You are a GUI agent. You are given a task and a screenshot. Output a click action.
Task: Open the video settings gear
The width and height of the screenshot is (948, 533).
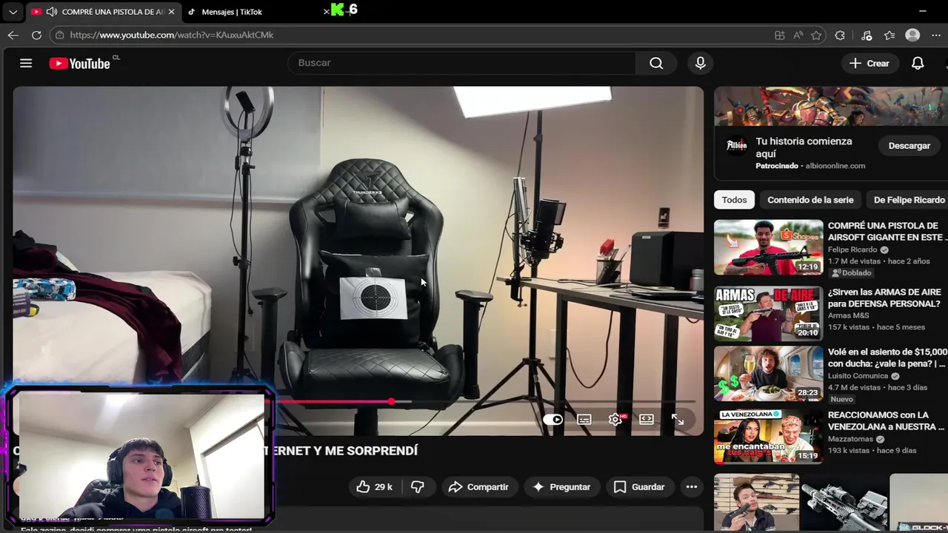(615, 419)
